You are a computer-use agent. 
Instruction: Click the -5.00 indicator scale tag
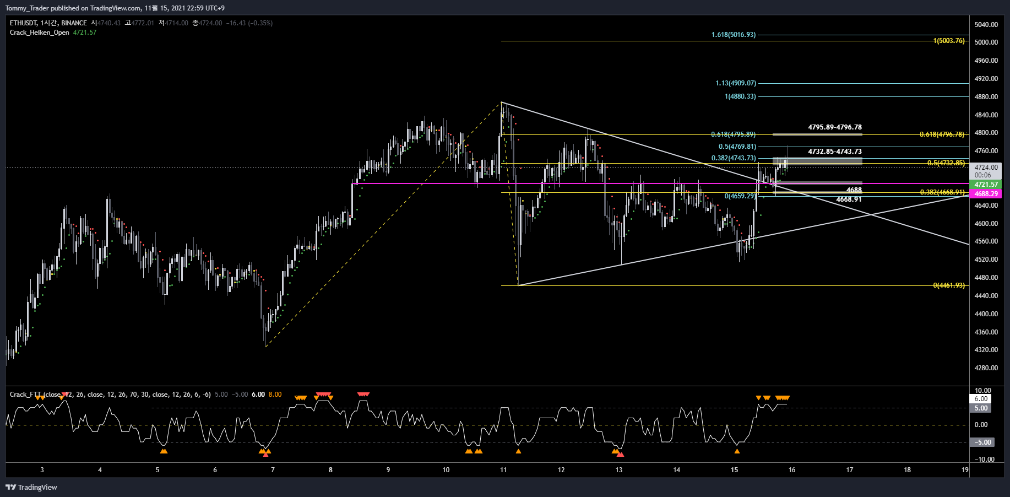982,442
